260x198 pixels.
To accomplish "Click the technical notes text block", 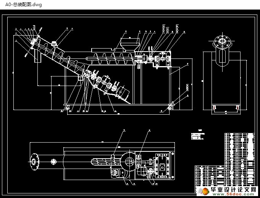I will click(x=199, y=136).
